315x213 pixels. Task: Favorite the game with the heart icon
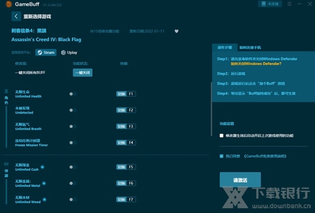pos(176,31)
